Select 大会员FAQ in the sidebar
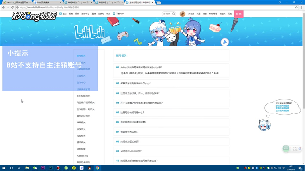This screenshot has width=305, height=171. click(x=82, y=156)
